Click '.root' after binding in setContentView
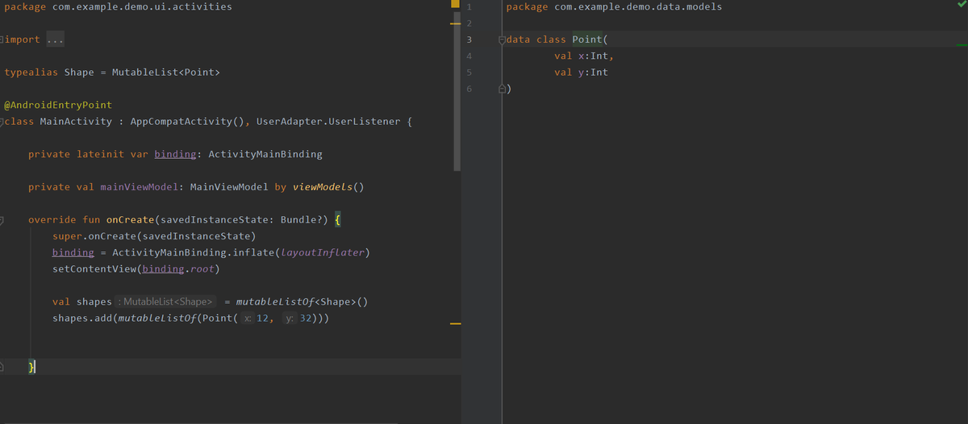 (198, 269)
